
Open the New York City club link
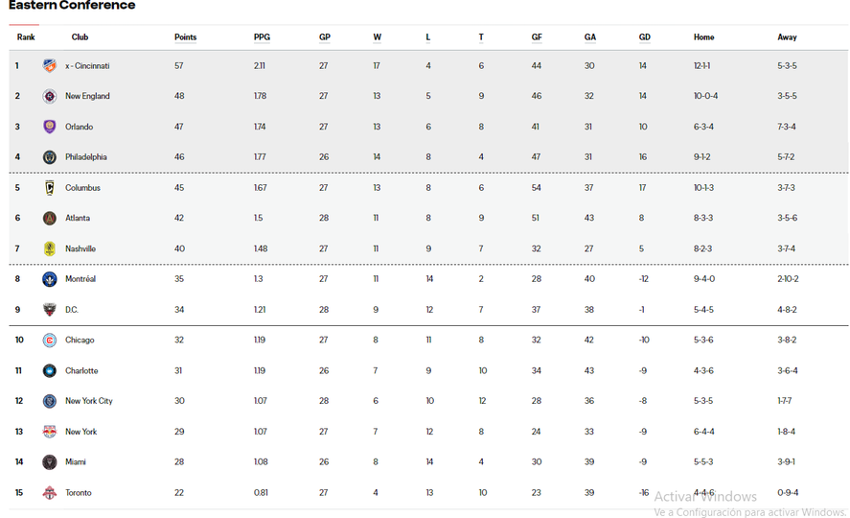[88, 401]
